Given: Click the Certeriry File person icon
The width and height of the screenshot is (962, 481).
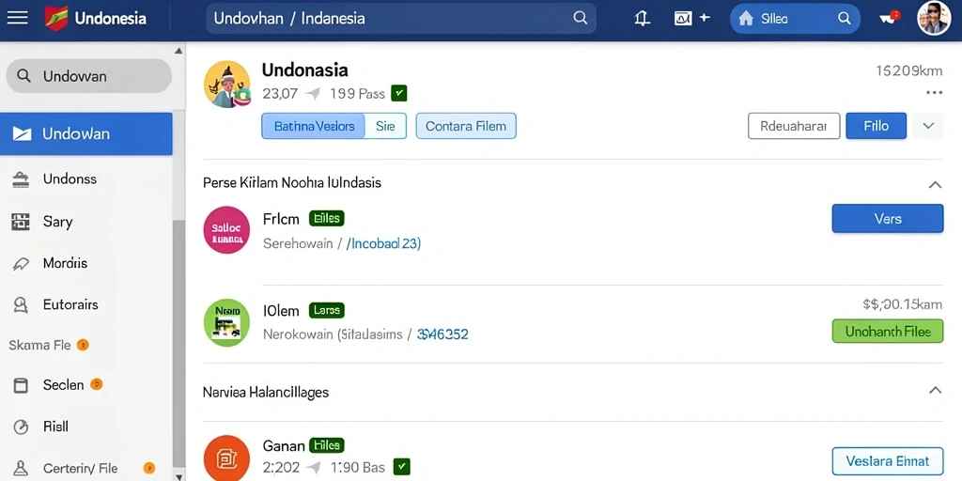Looking at the screenshot, I should (21, 469).
